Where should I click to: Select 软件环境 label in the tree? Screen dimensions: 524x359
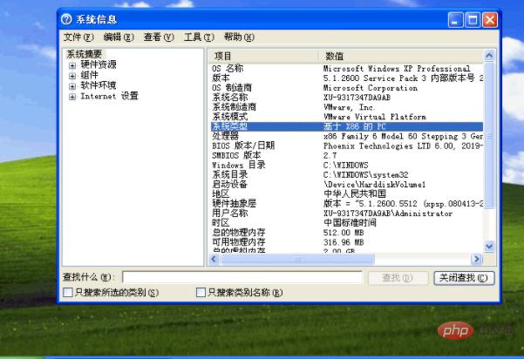pos(99,85)
